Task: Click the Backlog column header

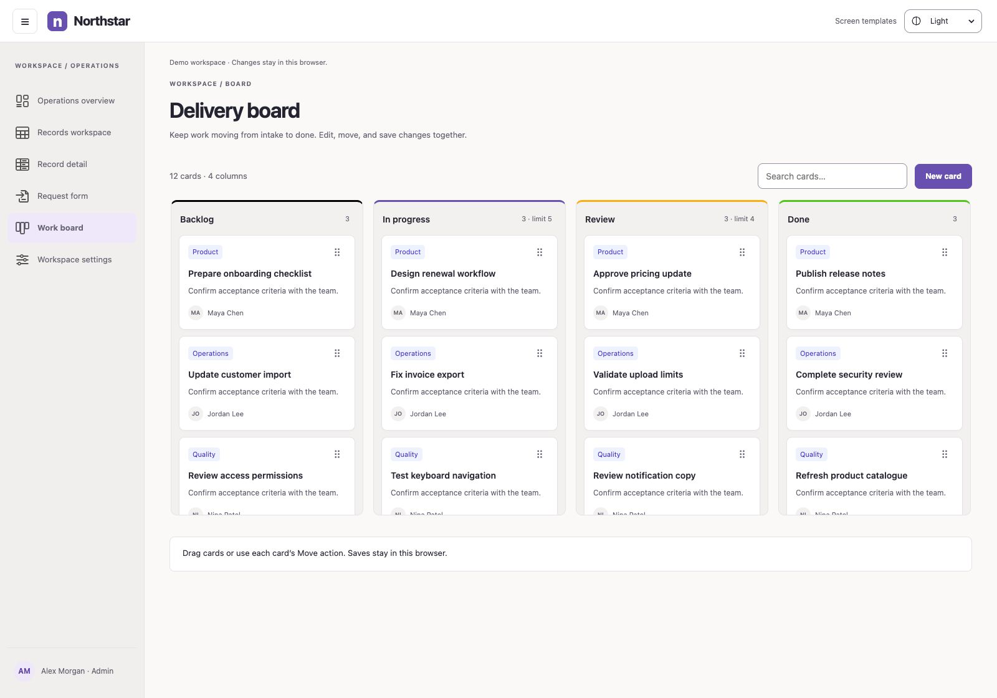Action: (x=267, y=219)
